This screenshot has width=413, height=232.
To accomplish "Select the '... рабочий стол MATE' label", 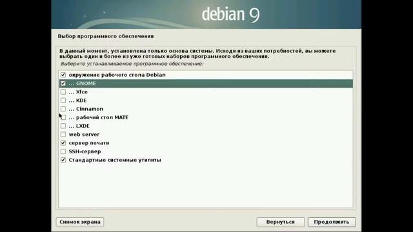I will coord(99,117).
